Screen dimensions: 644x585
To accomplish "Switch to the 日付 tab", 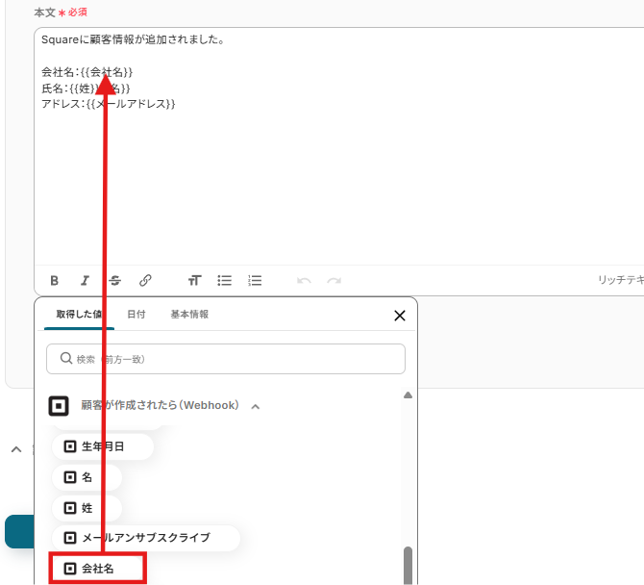I will pos(136,315).
